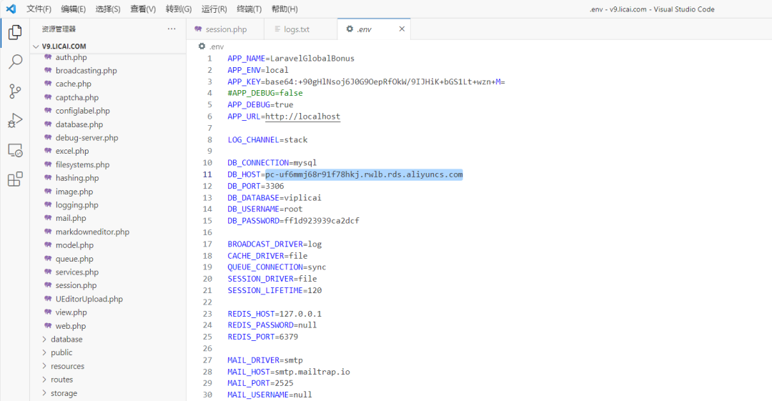Open the Extensions view icon
772x401 pixels.
pos(15,179)
